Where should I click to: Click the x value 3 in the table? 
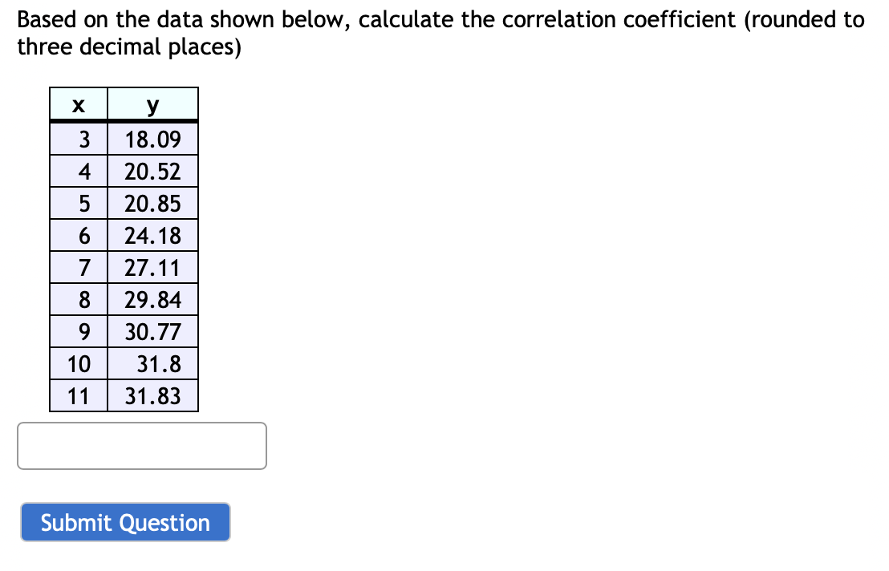tap(79, 138)
